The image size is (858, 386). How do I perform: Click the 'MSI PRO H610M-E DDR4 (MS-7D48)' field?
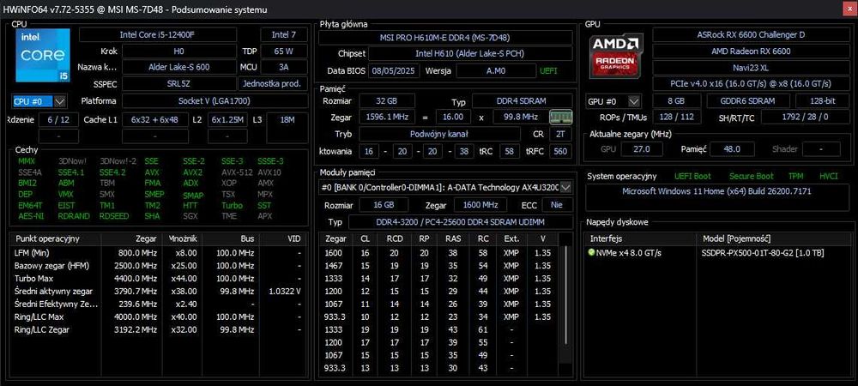(444, 38)
